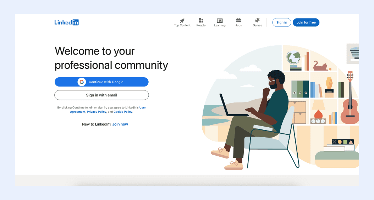Screen dimensions: 374x200
Task: Select the Games nav label
Action: [x=257, y=25]
